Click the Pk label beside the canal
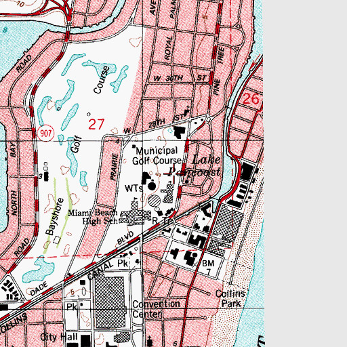 click(123, 263)
